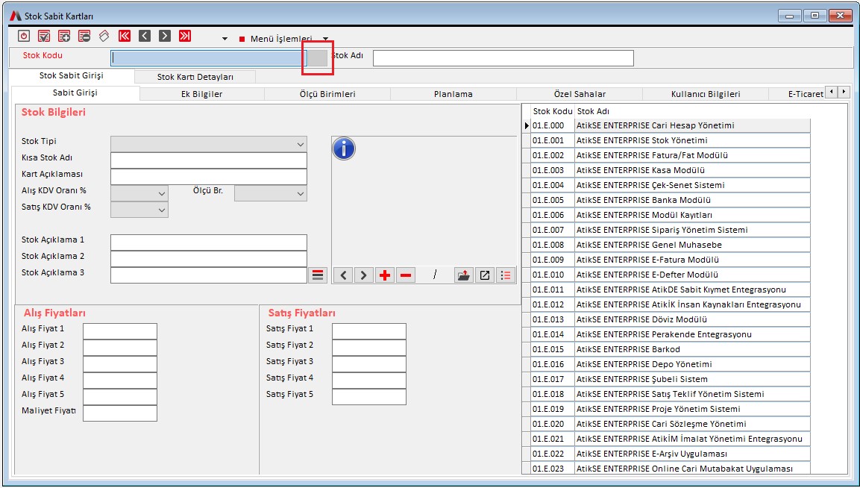
Task: Click the delete record icon
Action: [84, 37]
